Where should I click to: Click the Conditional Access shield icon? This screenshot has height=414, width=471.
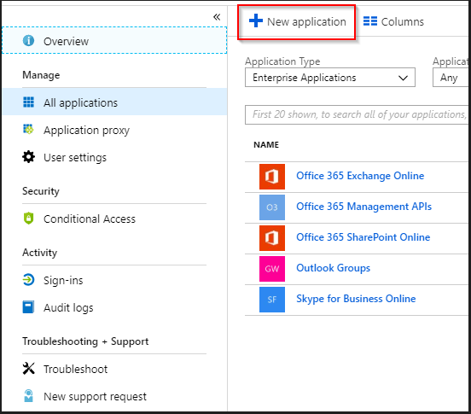[28, 219]
